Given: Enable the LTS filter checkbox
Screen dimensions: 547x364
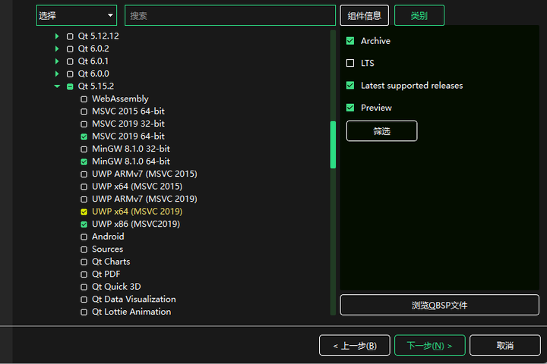Looking at the screenshot, I should tap(350, 63).
